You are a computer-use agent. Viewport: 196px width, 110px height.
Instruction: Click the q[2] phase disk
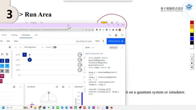(x=80, y=65)
